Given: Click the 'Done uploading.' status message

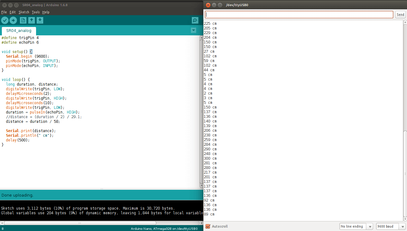Looking at the screenshot, I should 17,195.
